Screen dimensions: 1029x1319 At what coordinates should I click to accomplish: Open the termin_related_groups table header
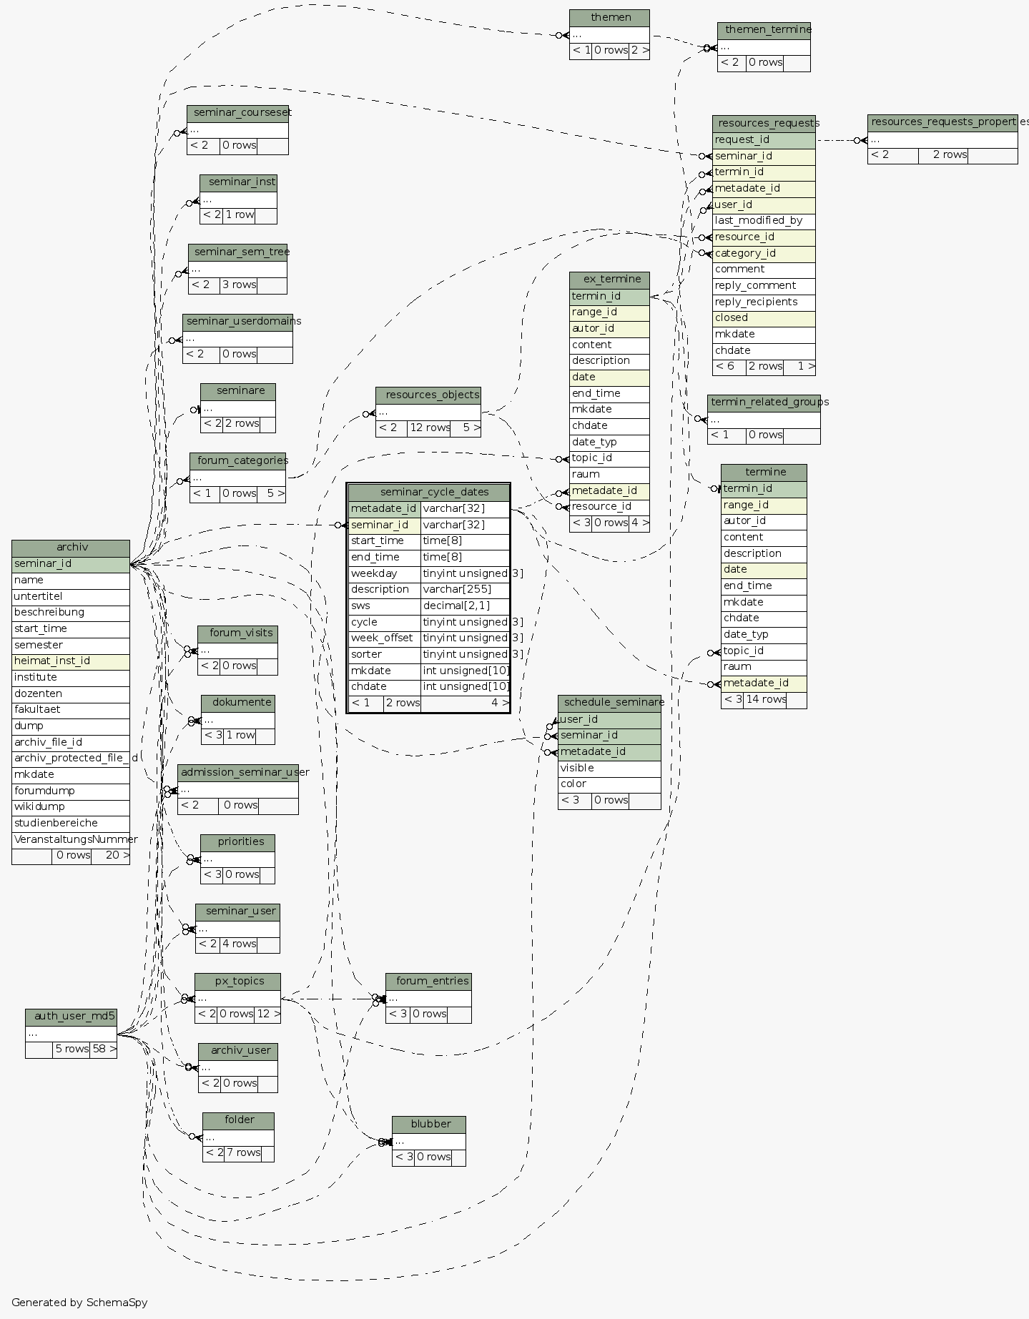click(x=764, y=402)
